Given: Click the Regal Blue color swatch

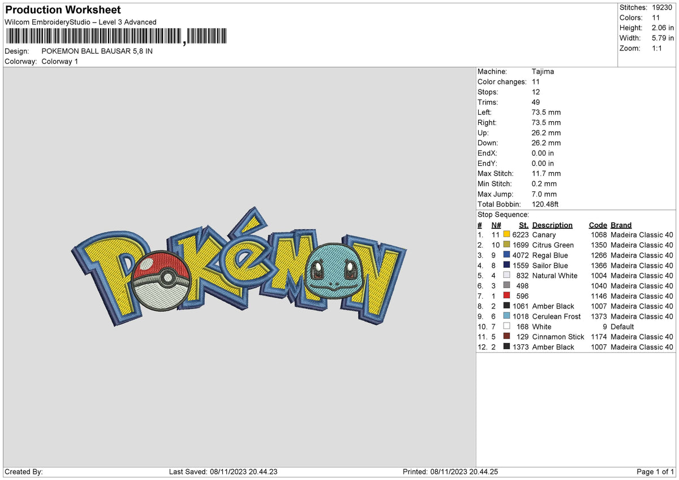Looking at the screenshot, I should (x=506, y=255).
